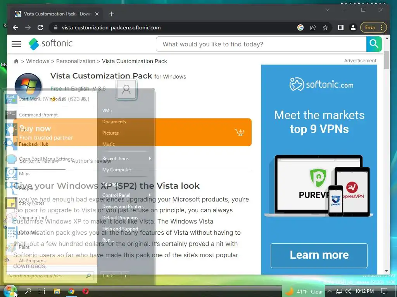Click the page vertical scrollbar thumb

click(387, 60)
